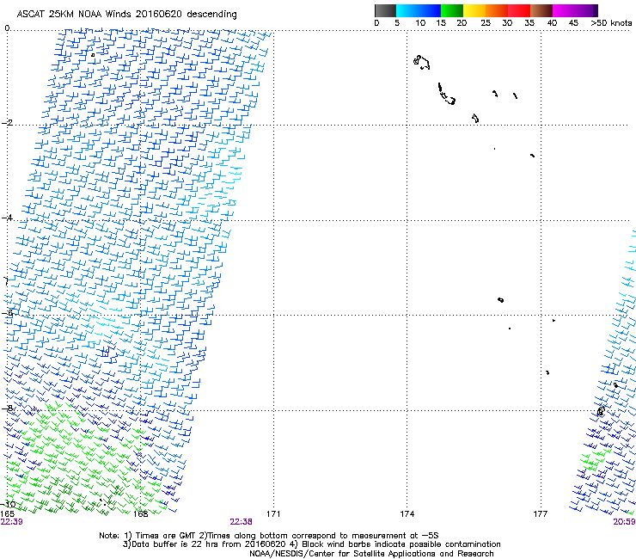Click the '25' legend scale label
636x559 pixels.
(486, 22)
